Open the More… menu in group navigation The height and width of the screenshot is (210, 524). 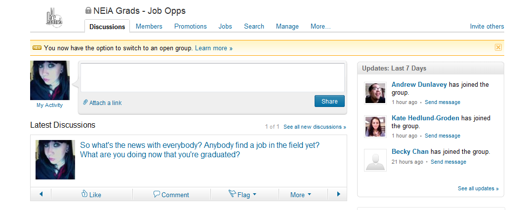pos(321,26)
